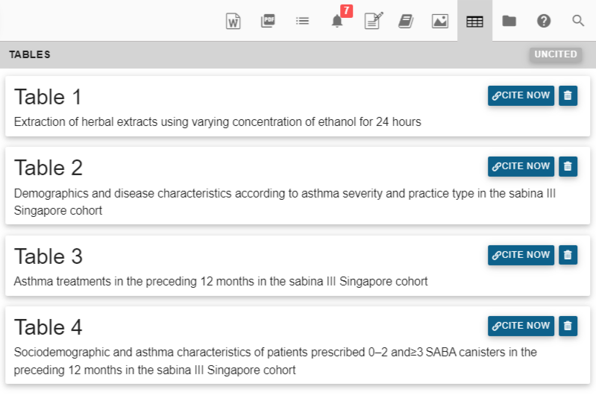Delete Table 4 with trash icon

coord(568,326)
